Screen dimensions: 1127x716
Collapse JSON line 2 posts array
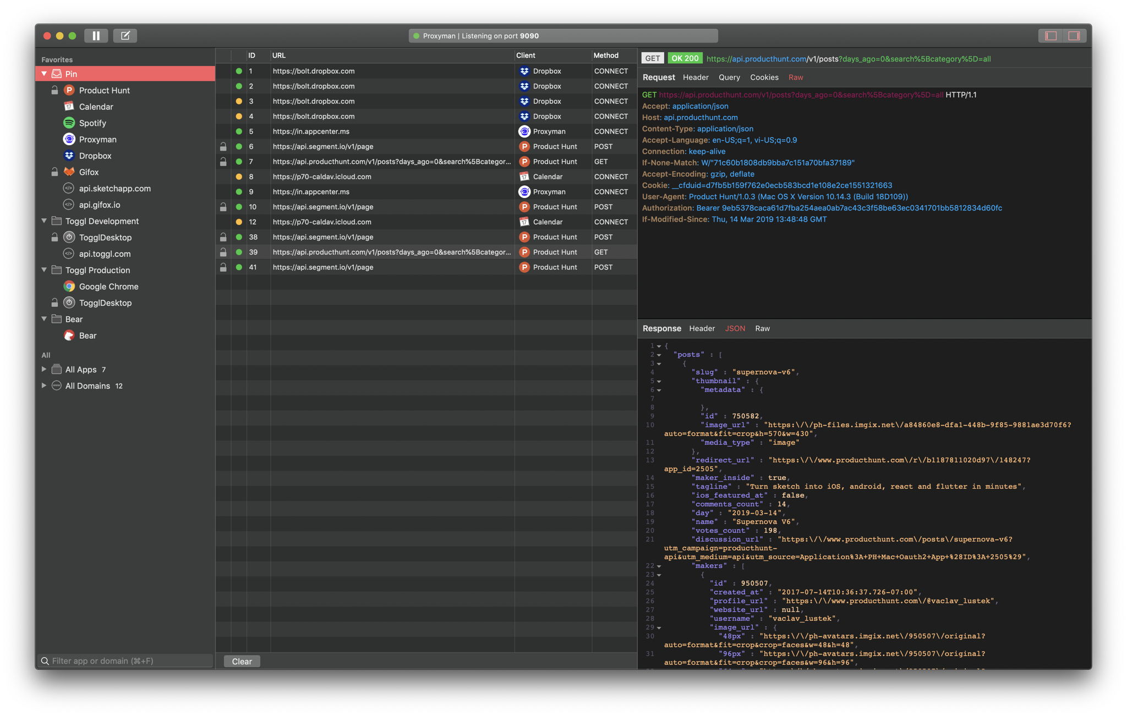659,355
